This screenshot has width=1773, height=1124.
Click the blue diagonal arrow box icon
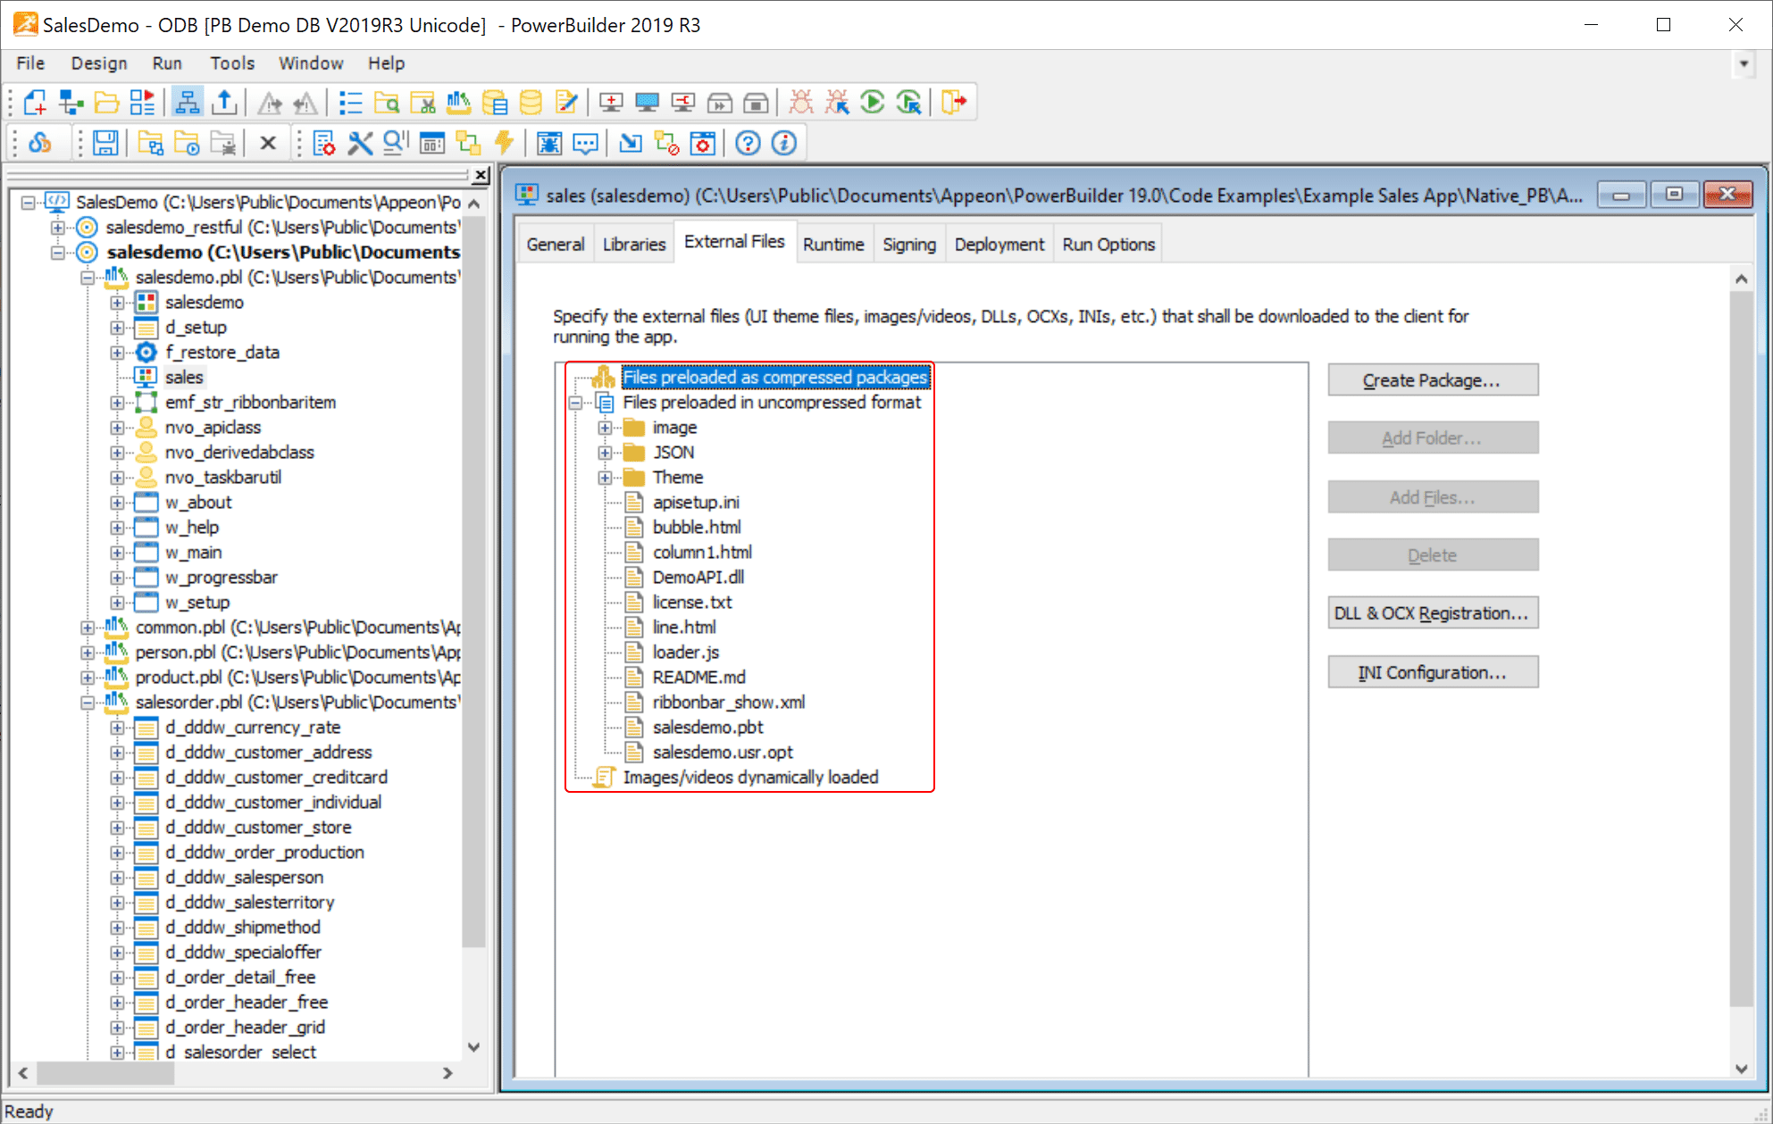(631, 143)
